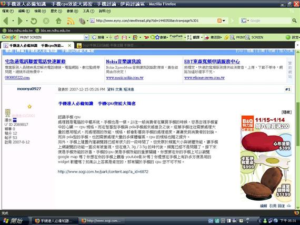Screen dimensions: 300x225
Task: Click the Windows Start button on taskbar
Action: click(x=13, y=221)
